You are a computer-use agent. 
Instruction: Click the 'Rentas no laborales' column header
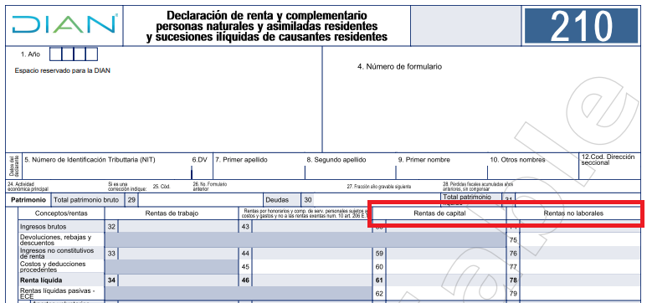pyautogui.click(x=573, y=213)
